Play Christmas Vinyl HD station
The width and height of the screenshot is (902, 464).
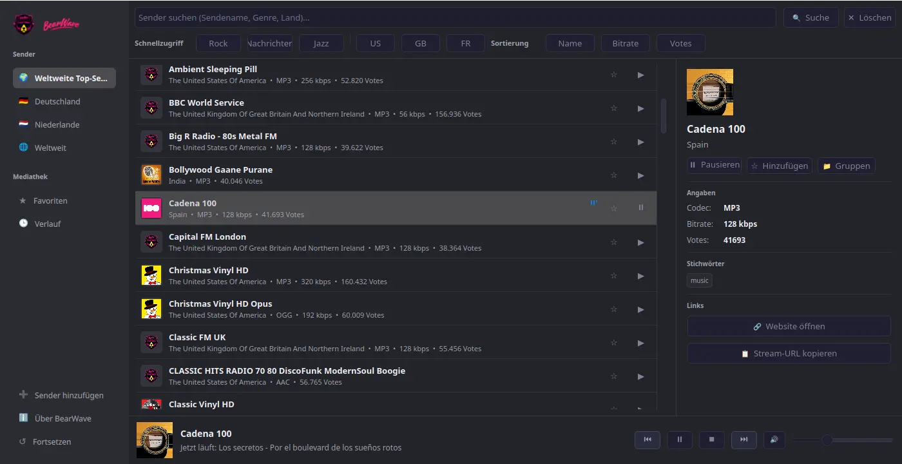click(x=640, y=276)
